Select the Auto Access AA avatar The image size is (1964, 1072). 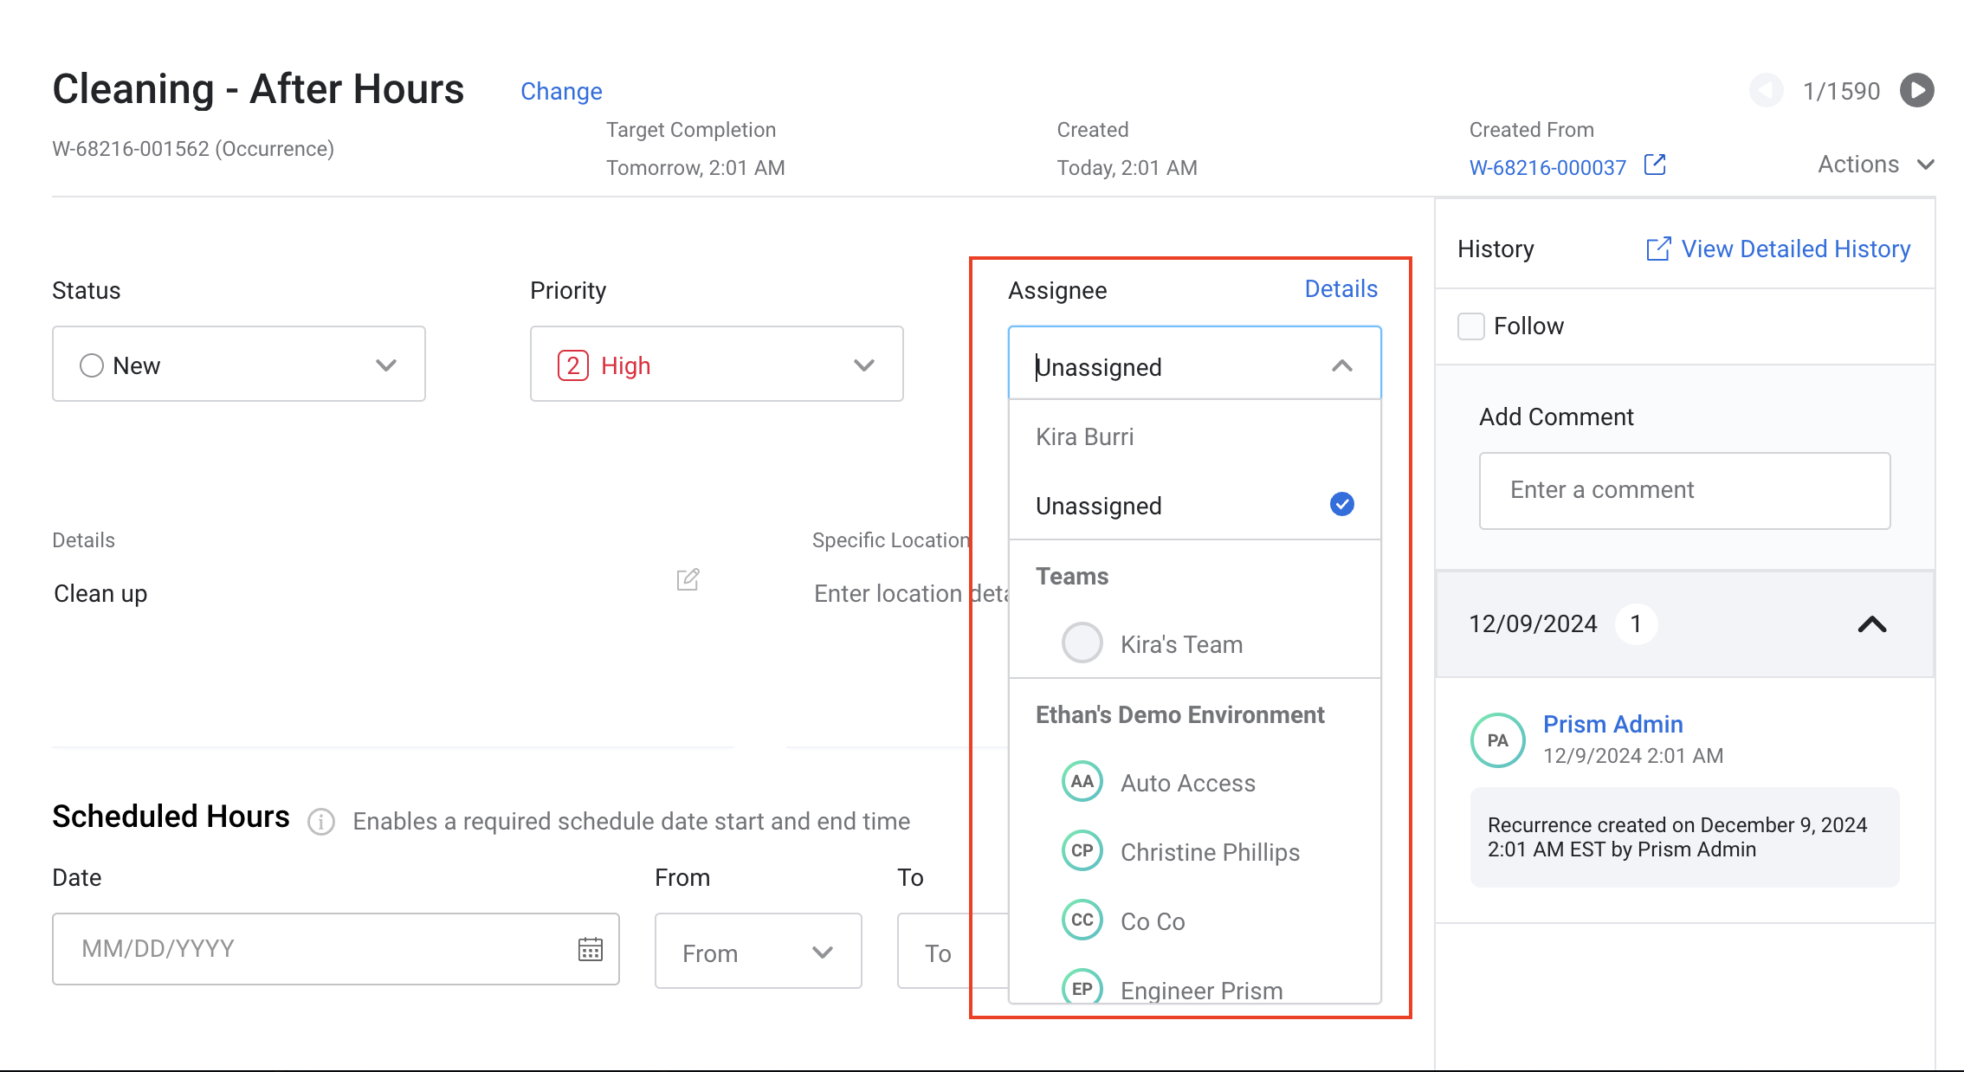point(1082,782)
